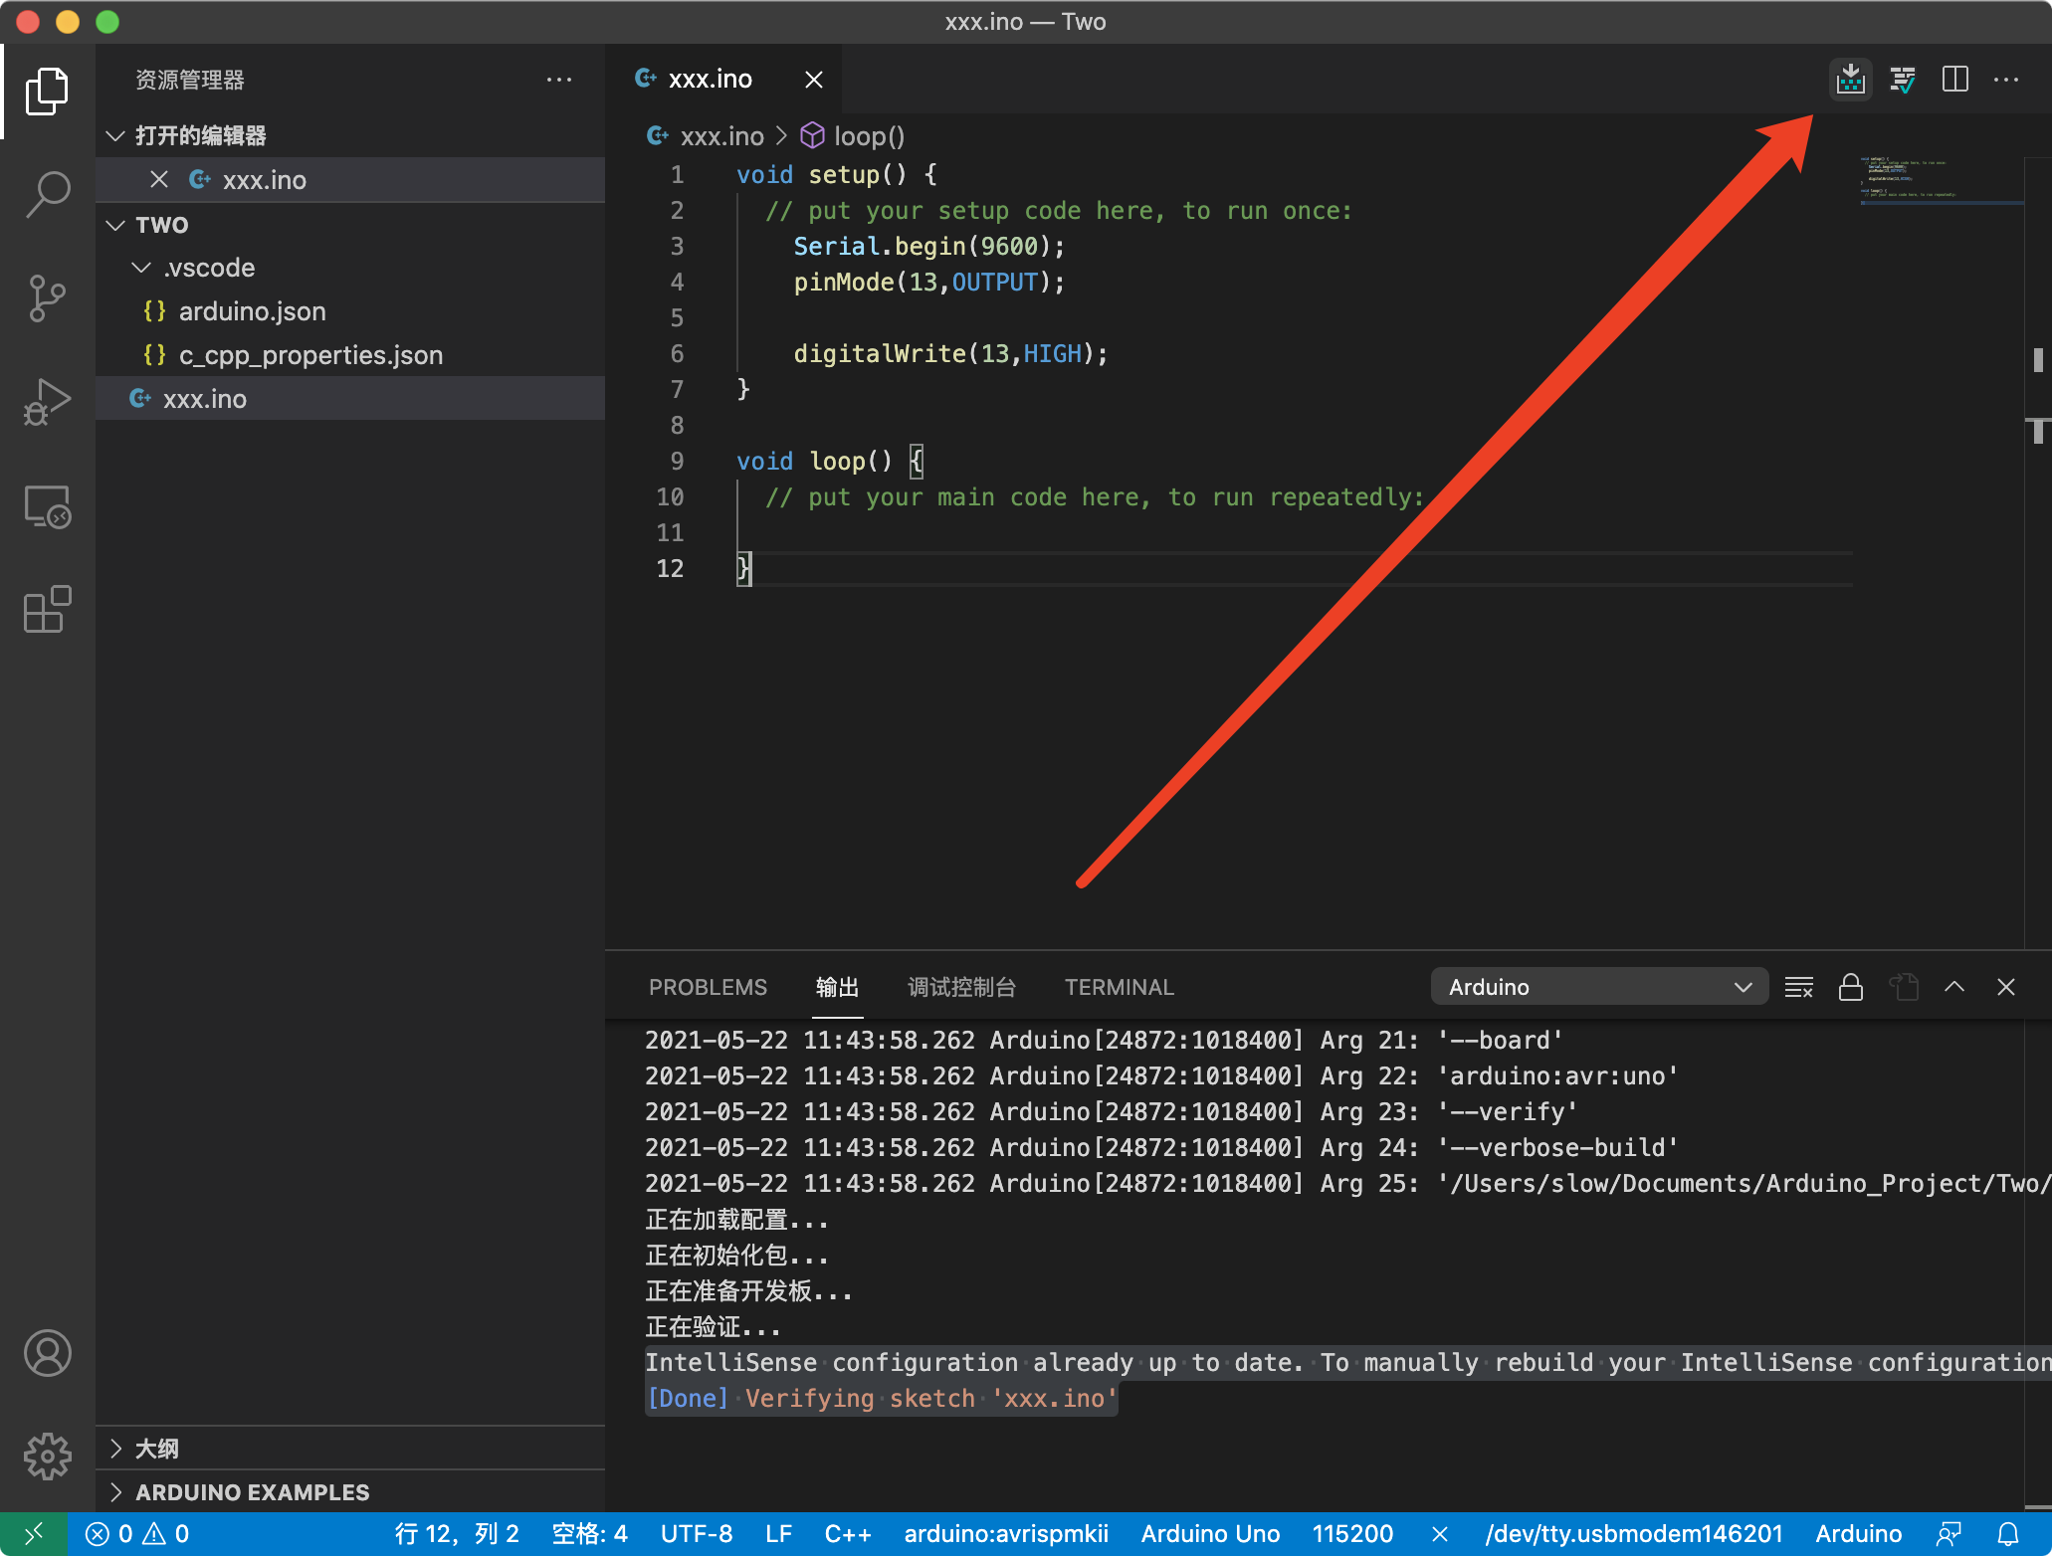The height and width of the screenshot is (1556, 2052).
Task: Open the Arduino output channel dropdown
Action: pos(1598,987)
